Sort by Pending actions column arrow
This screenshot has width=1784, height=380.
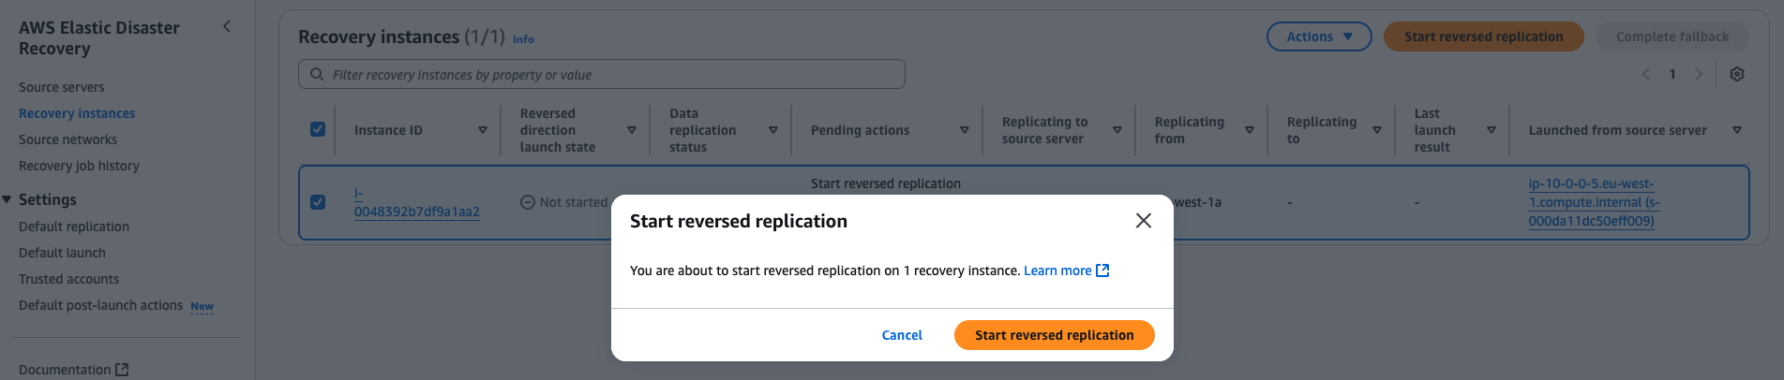point(964,130)
